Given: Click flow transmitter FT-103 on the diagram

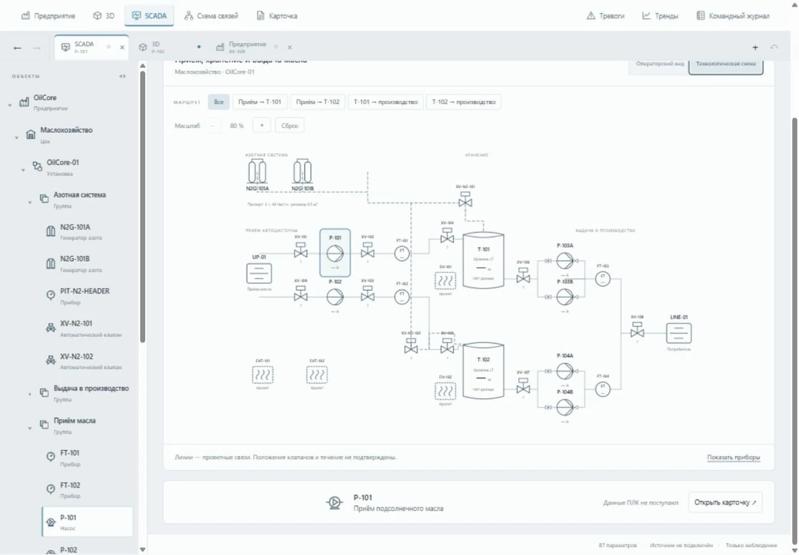Looking at the screenshot, I should point(603,279).
